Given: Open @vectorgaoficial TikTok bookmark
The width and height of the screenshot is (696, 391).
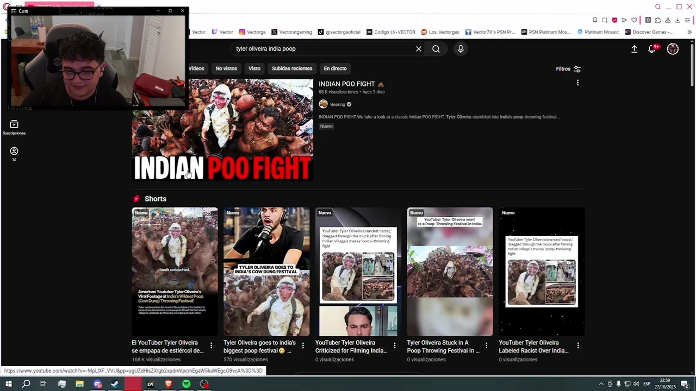Looking at the screenshot, I should click(x=339, y=32).
